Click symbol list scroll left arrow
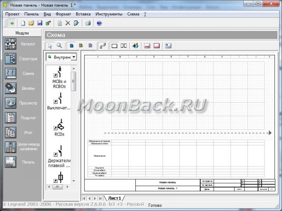The width and height of the screenshot is (282, 211). (49, 187)
